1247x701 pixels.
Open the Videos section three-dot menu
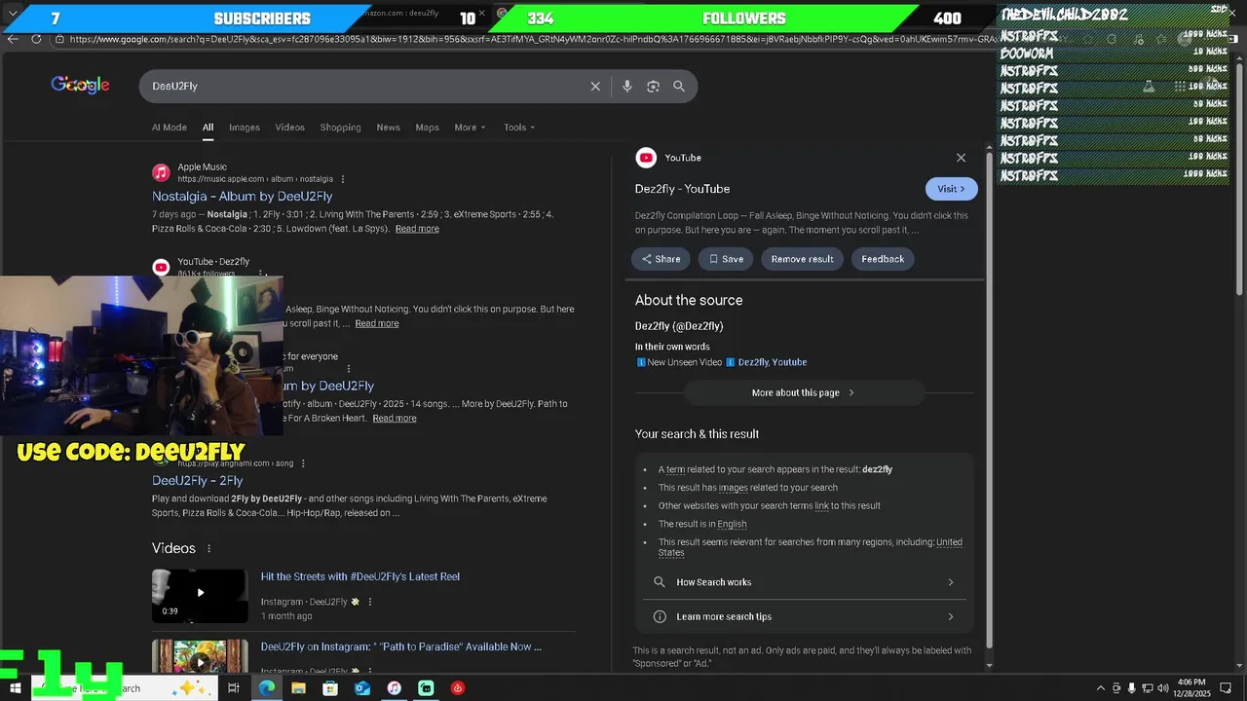click(208, 548)
